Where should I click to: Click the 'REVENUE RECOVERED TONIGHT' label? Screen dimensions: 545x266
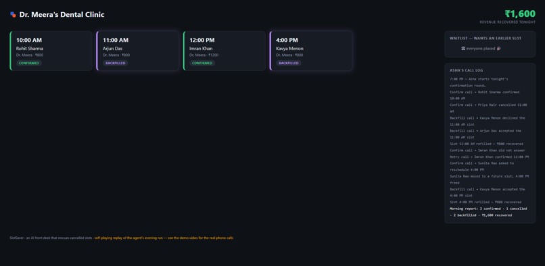click(507, 22)
